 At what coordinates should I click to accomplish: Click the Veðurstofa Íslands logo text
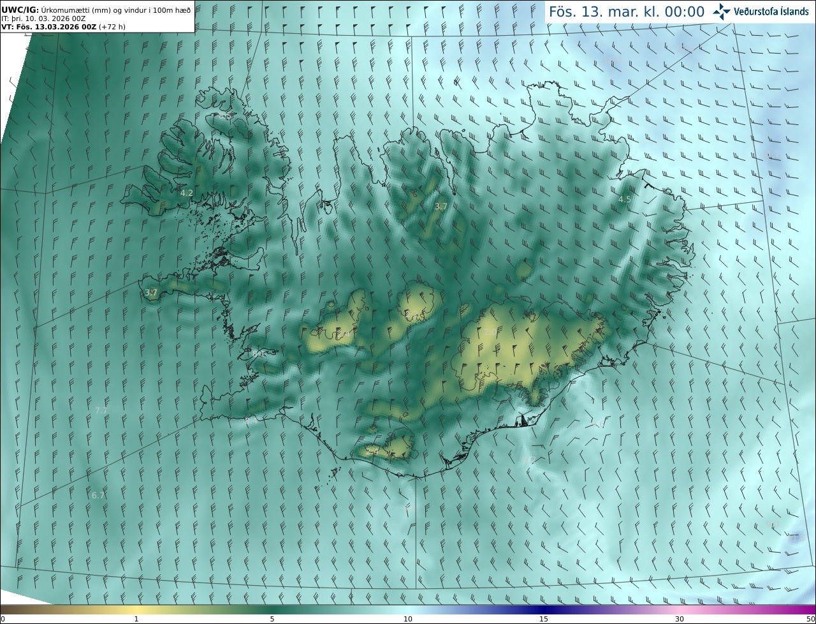click(771, 11)
